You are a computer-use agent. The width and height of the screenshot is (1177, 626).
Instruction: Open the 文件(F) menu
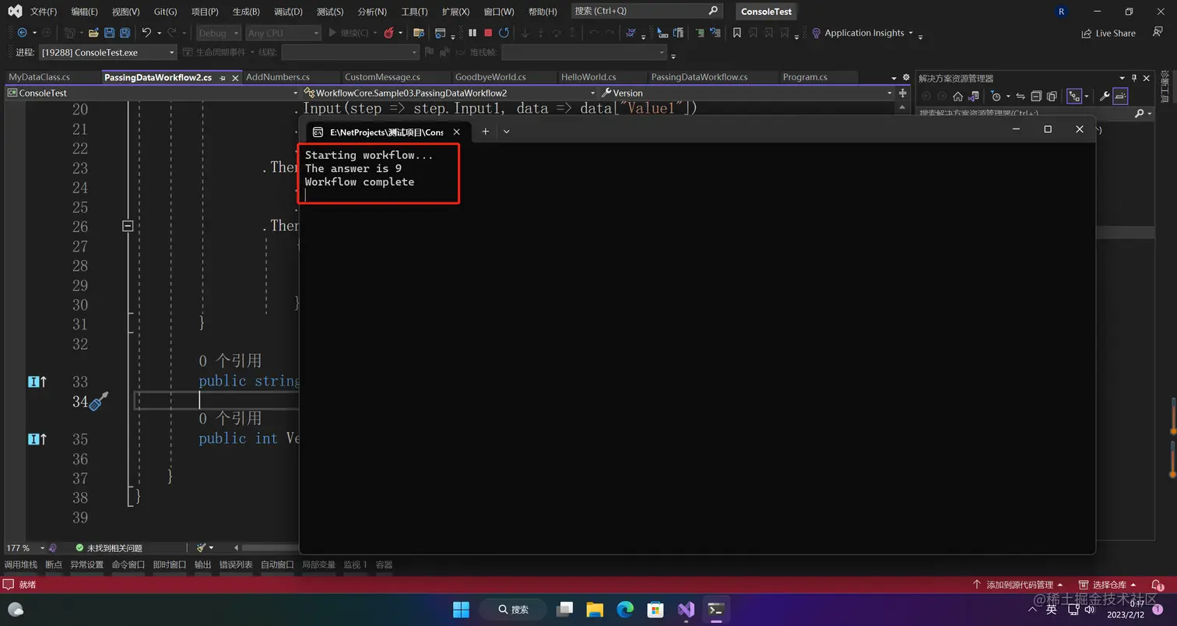tap(44, 11)
